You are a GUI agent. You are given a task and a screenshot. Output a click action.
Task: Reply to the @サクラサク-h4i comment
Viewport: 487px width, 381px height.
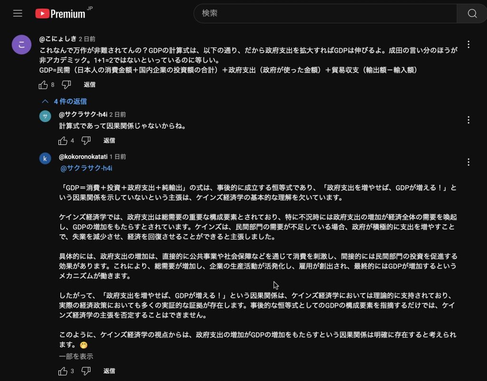click(109, 141)
